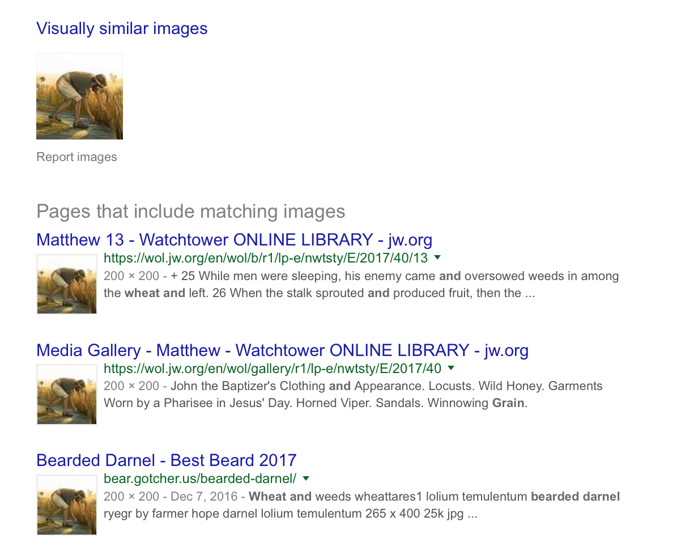Open Matthew 13 - Watchtower ONLINE LIBRARY result
The width and height of the screenshot is (681, 559).
click(234, 240)
